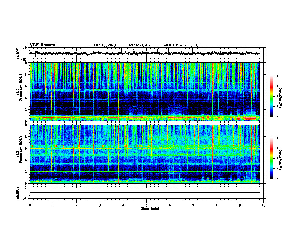
Task: Click the "ch.3(V)" axis label
Action: [18, 193]
